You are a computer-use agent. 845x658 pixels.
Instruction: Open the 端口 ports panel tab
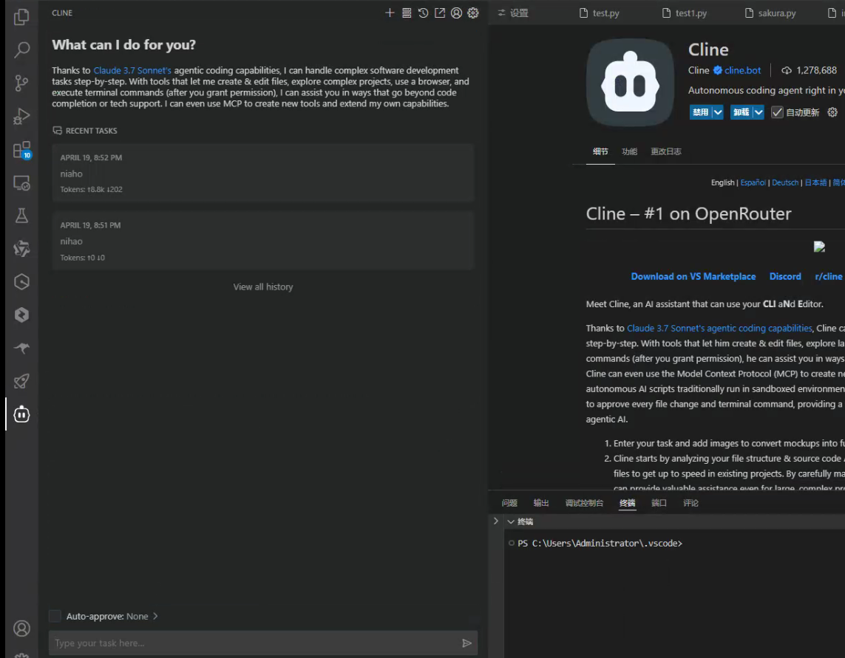click(x=659, y=503)
